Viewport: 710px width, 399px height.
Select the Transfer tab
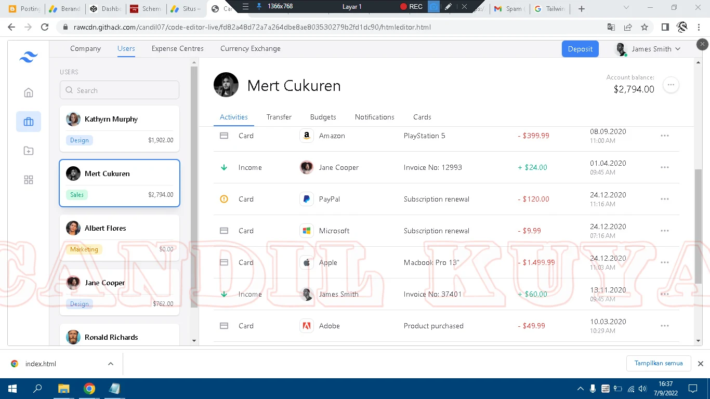[x=279, y=117]
